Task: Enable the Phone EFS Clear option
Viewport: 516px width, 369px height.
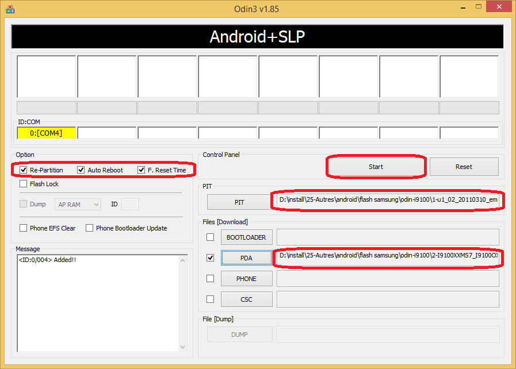Action: pos(24,228)
